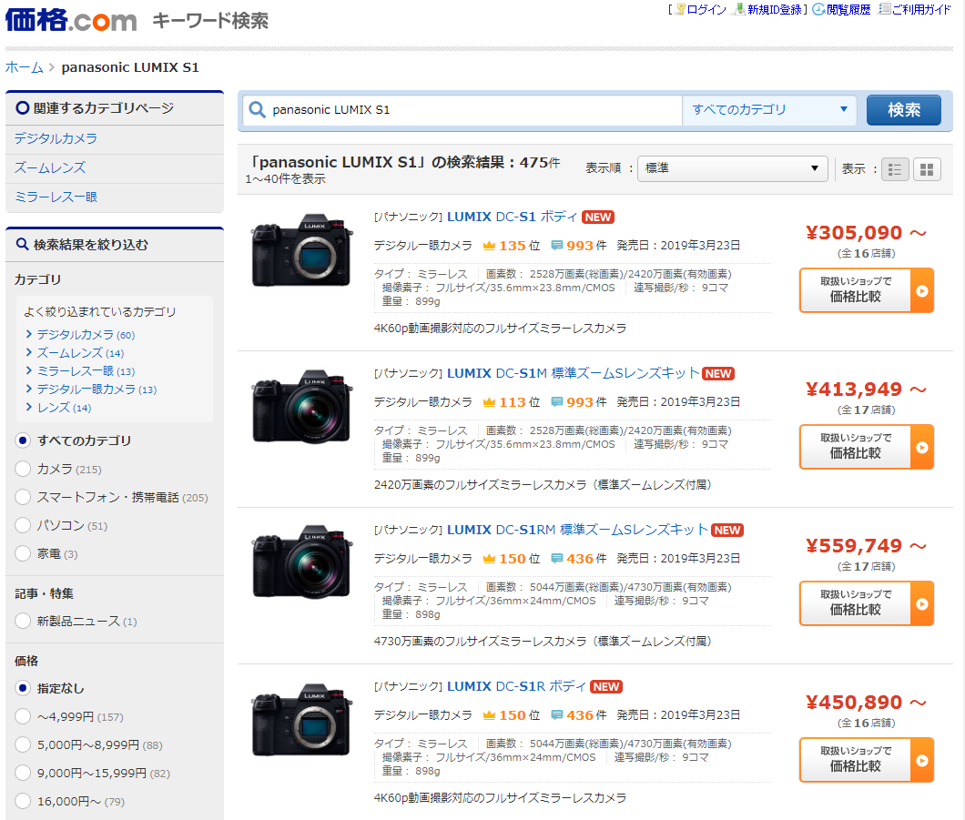Click the ご利用ガイド link
This screenshot has width=965, height=820.
pos(921,9)
